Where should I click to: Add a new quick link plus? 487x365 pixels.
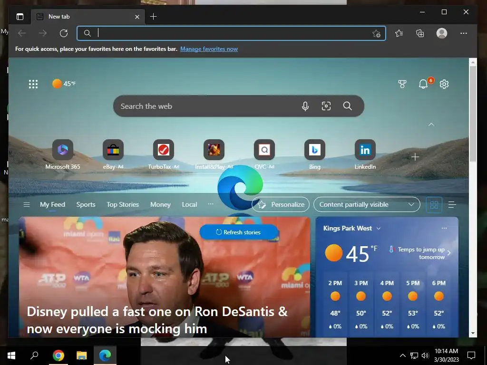(x=415, y=157)
